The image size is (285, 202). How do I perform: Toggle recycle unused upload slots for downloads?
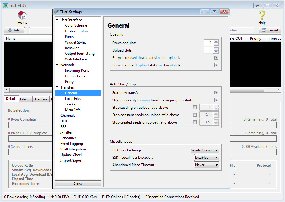click(216, 65)
